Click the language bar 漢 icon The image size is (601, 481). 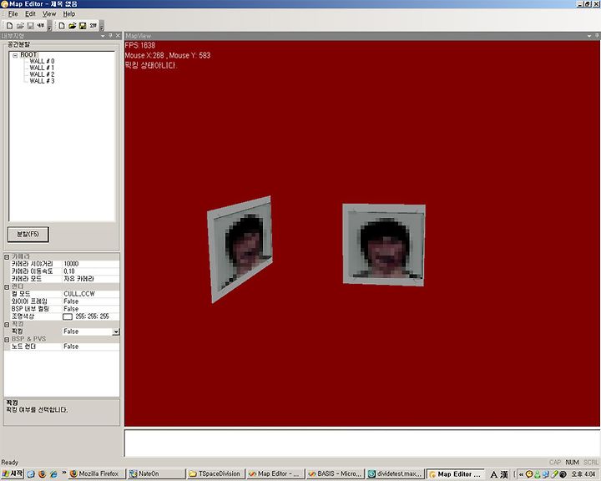[504, 474]
